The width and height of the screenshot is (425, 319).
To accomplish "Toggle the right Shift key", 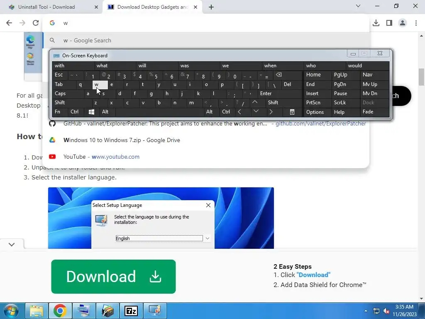I will point(283,103).
